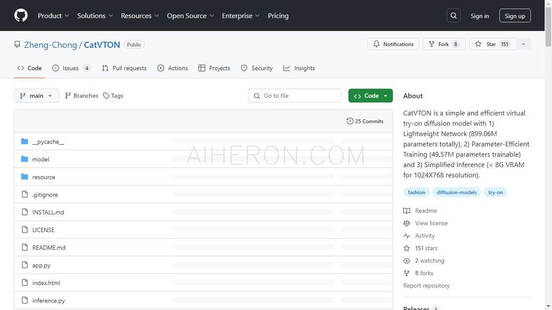Open the star lists dropdown arrow
552x310 pixels.
point(524,44)
